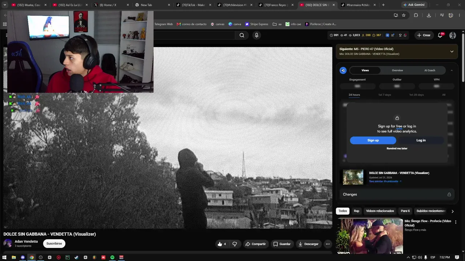Open Chrome extensions puzzle icon
The image size is (465, 261).
point(416,15)
